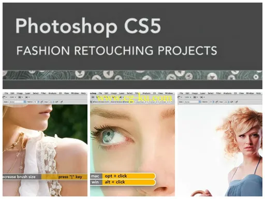
Task: Open Flow dropdown in left screenshot
Action: [x=51, y=102]
